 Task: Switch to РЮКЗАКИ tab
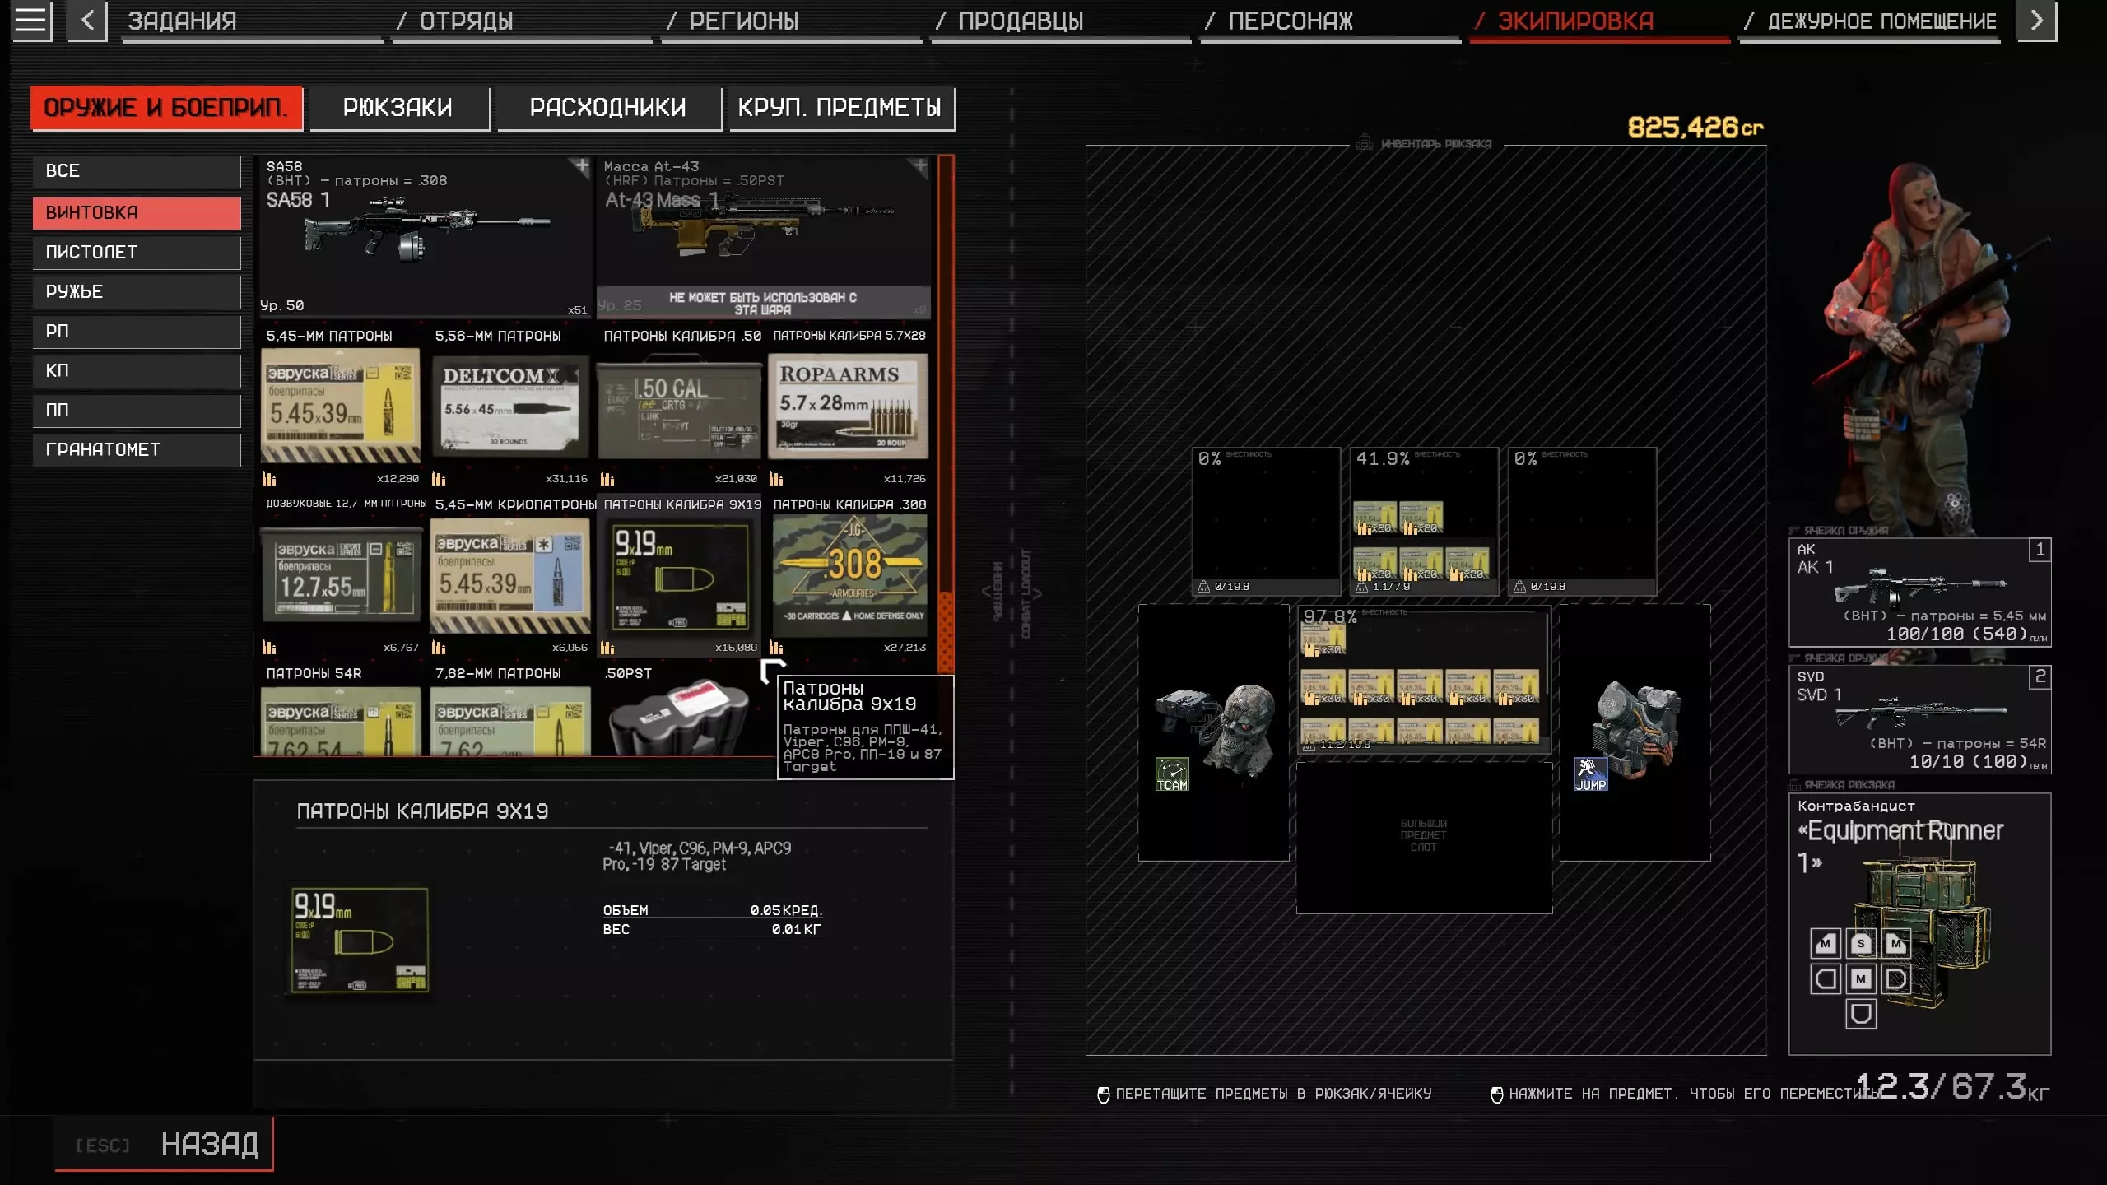pyautogui.click(x=398, y=108)
